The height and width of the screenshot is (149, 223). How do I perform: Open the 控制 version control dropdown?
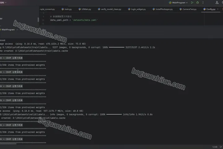(3, 2)
